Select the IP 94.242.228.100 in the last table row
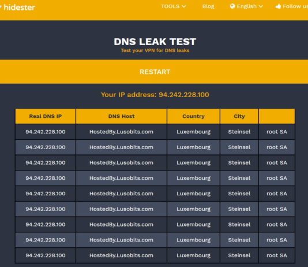Viewport: 308px width, 267px height. tap(46, 255)
